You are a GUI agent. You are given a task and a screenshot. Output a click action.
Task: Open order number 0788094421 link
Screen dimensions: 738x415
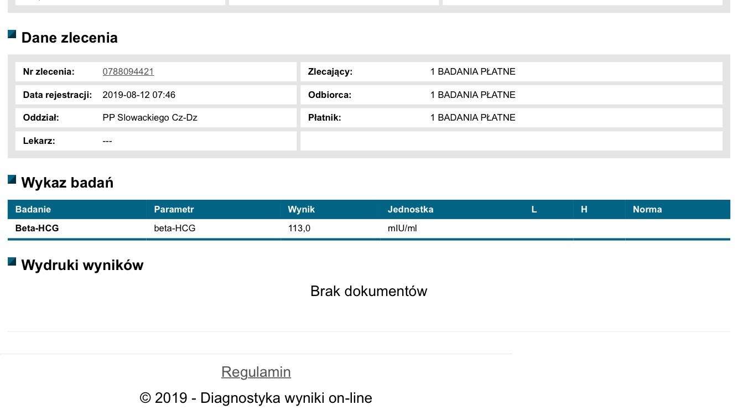tap(128, 72)
